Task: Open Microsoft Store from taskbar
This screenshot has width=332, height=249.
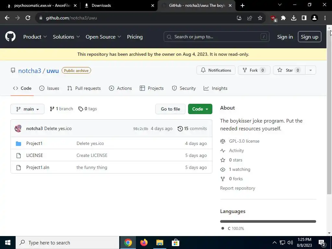Action: (175, 243)
